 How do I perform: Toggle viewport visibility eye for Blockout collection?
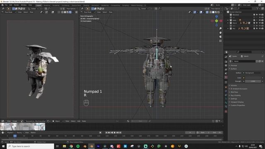coord(260,15)
